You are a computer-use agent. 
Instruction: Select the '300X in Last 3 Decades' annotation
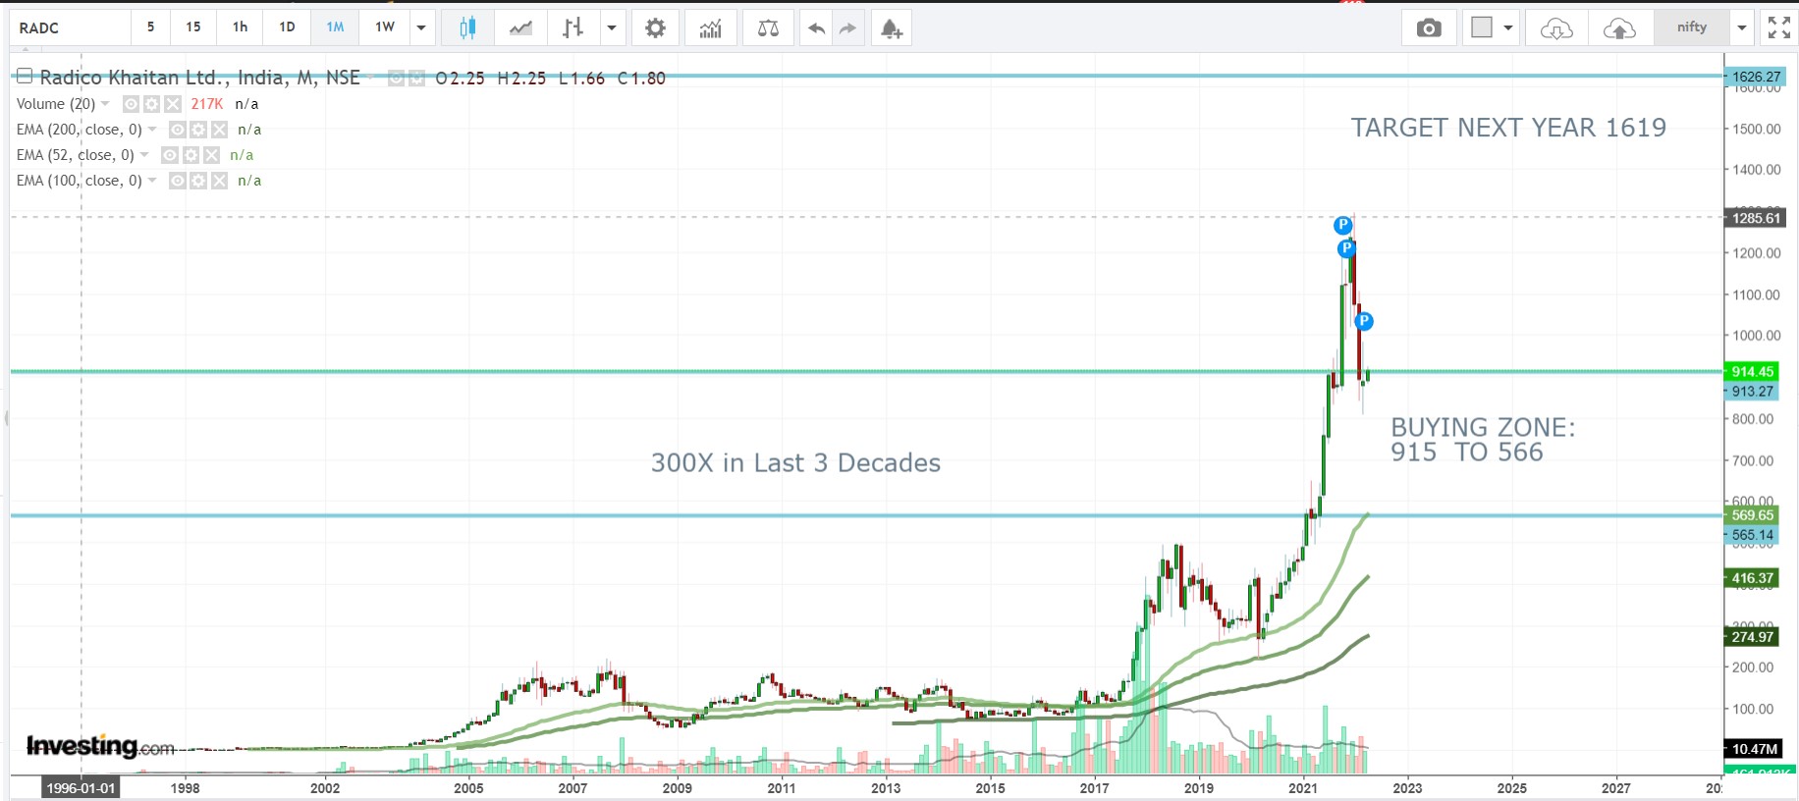[795, 463]
